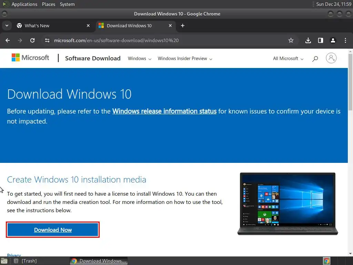The image size is (353, 265).
Task: Click the date and time in the top panel
Action: (x=334, y=4)
